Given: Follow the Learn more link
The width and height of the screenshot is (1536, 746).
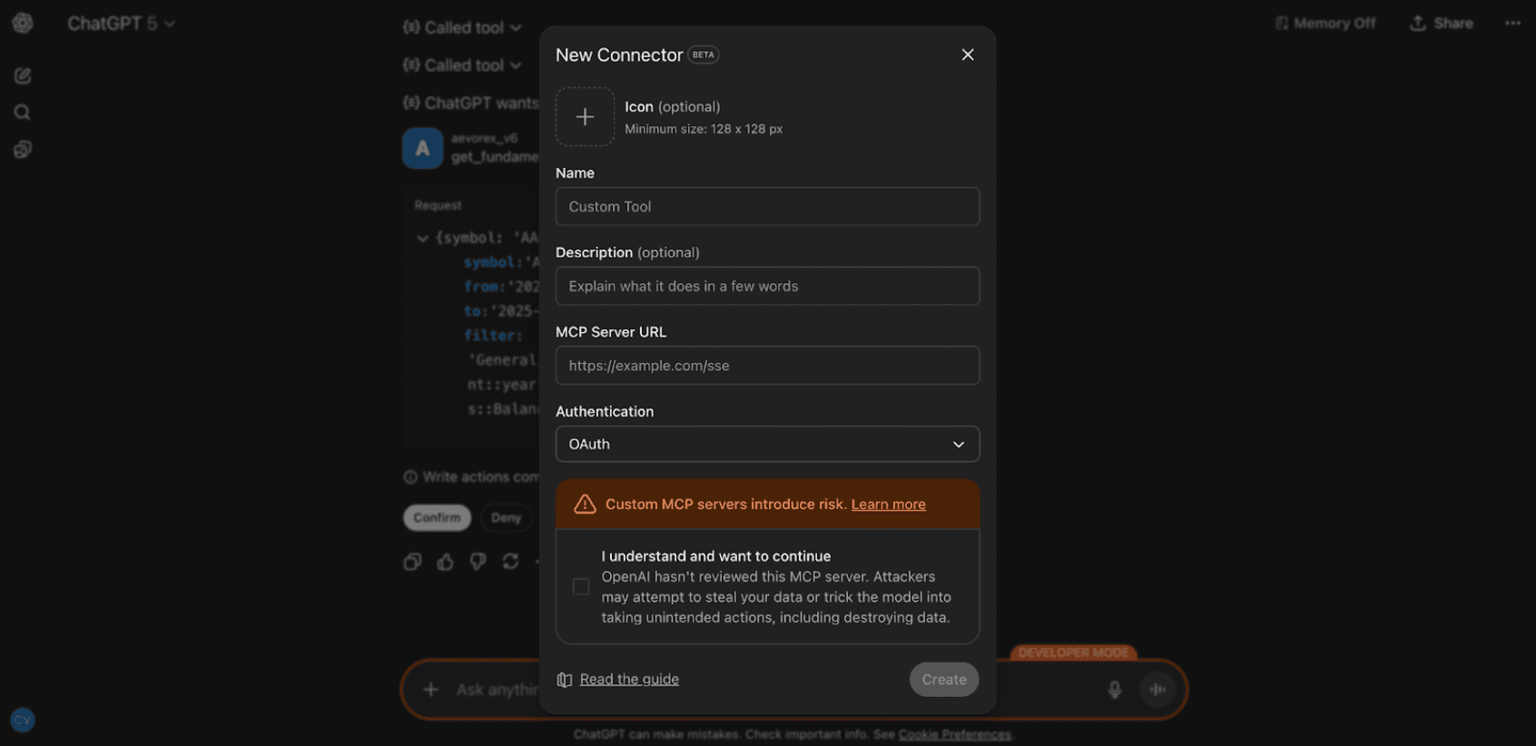Looking at the screenshot, I should pos(888,505).
